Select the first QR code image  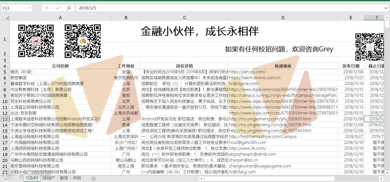coord(36,41)
